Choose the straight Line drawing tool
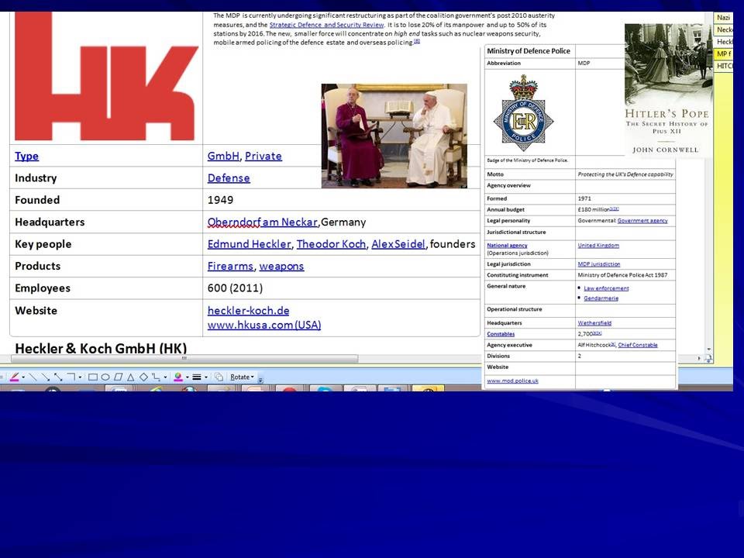744x558 pixels. pos(33,377)
